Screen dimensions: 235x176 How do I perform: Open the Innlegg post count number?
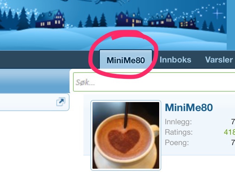pos(233,122)
